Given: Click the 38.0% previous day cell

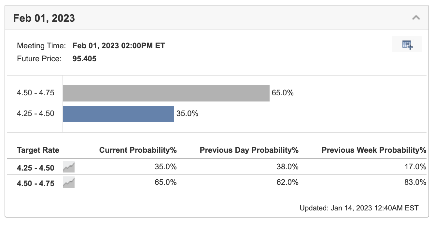Looking at the screenshot, I should (x=290, y=167).
